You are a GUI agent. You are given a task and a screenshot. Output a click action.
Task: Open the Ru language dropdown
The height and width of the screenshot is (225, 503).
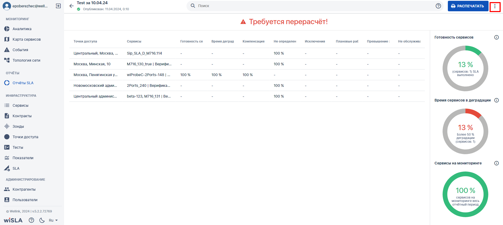pos(53,220)
